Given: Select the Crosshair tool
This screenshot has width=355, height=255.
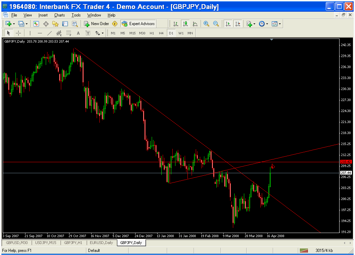Looking at the screenshot, I should click(x=18, y=33).
